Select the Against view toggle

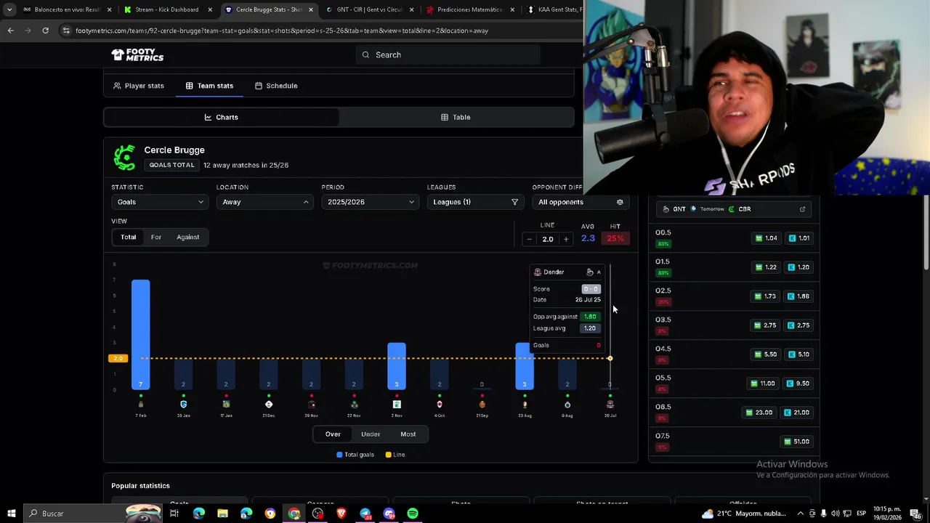[187, 237]
